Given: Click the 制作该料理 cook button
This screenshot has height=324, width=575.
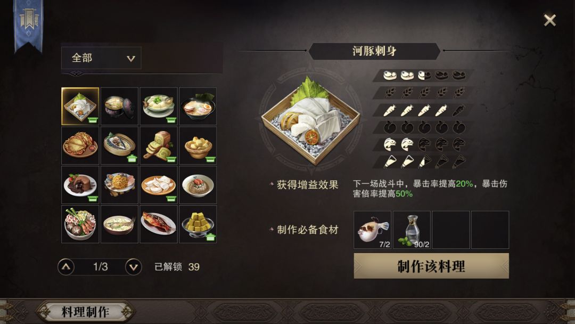Looking at the screenshot, I should pyautogui.click(x=431, y=266).
